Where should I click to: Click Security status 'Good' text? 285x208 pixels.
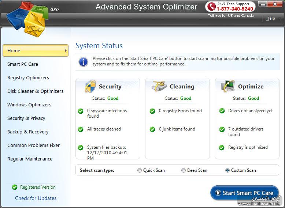[x=113, y=98]
